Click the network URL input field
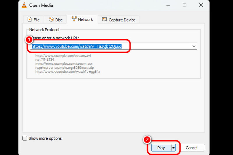 pos(114,46)
